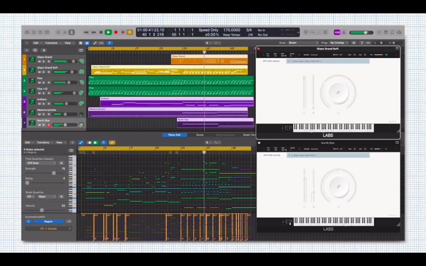Image resolution: width=426 pixels, height=266 pixels.
Task: Solo the Metamorphosis track
Action: click(44, 114)
